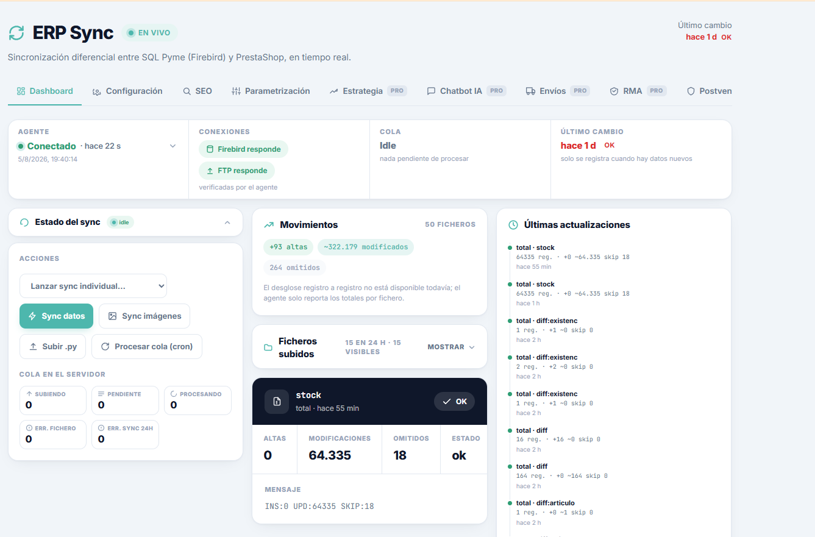Screen dimensions: 815x537
Task: Go to the Parametrización tab
Action: (x=271, y=91)
